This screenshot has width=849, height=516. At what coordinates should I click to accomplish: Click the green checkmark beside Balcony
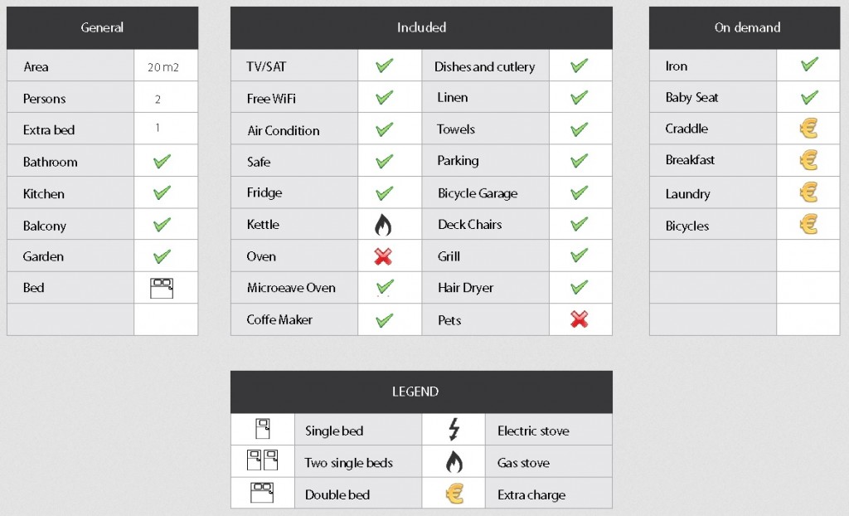[x=163, y=225]
